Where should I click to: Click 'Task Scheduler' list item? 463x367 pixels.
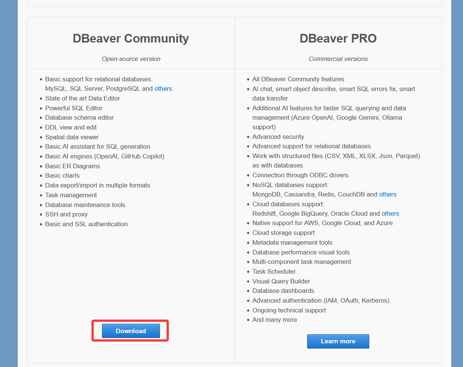point(274,271)
